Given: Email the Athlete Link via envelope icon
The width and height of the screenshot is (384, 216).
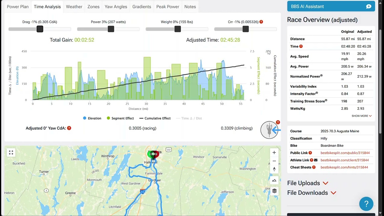Looking at the screenshot, I should (316, 160).
